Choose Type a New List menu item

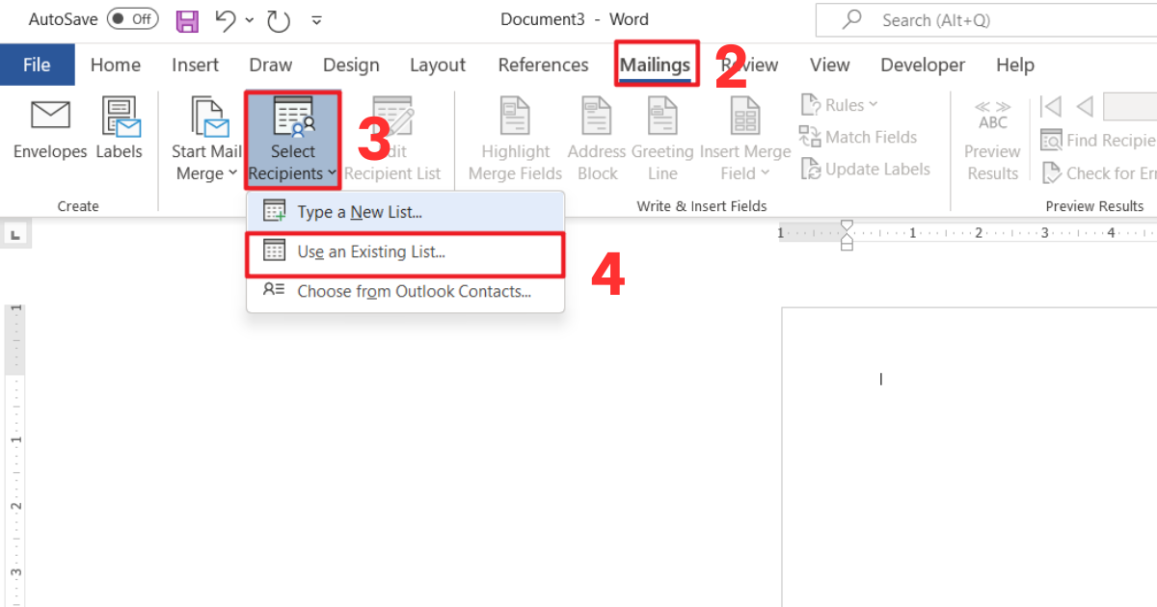[x=405, y=212]
